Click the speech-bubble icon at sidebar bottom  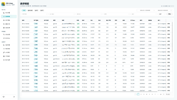point(4,97)
